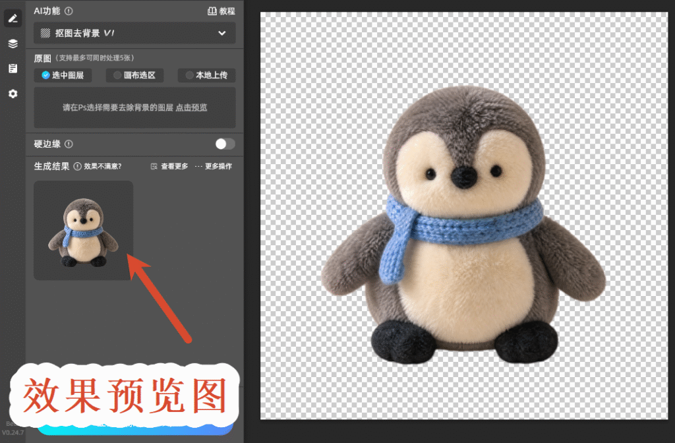Select the 画布选区 radio option

[x=134, y=75]
